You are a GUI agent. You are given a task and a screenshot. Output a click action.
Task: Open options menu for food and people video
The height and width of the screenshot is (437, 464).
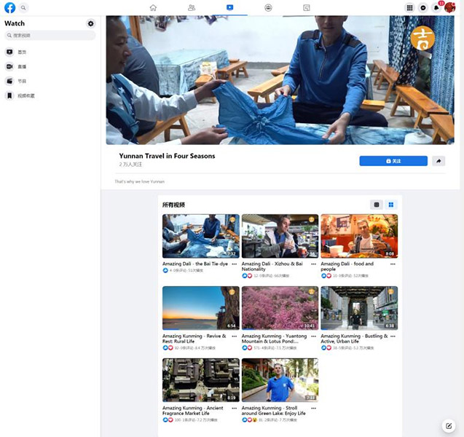(393, 264)
